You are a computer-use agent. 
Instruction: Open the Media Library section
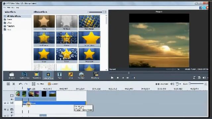pos(25,75)
